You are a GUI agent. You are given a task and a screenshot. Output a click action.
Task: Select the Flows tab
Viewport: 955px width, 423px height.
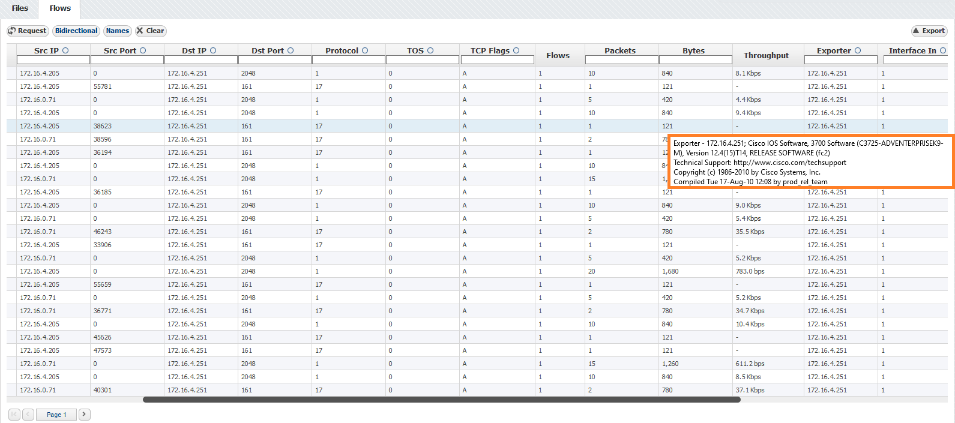tap(60, 8)
